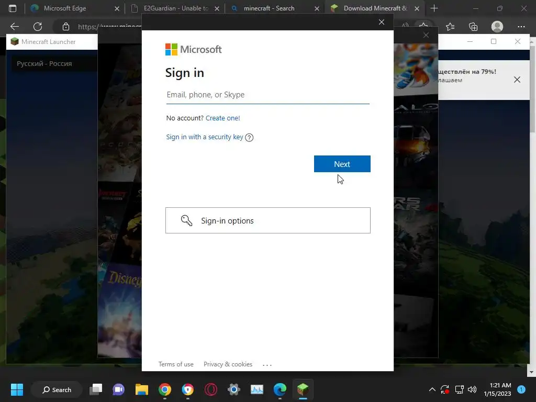Open the Privacy & cookies link
536x402 pixels.
(228, 364)
